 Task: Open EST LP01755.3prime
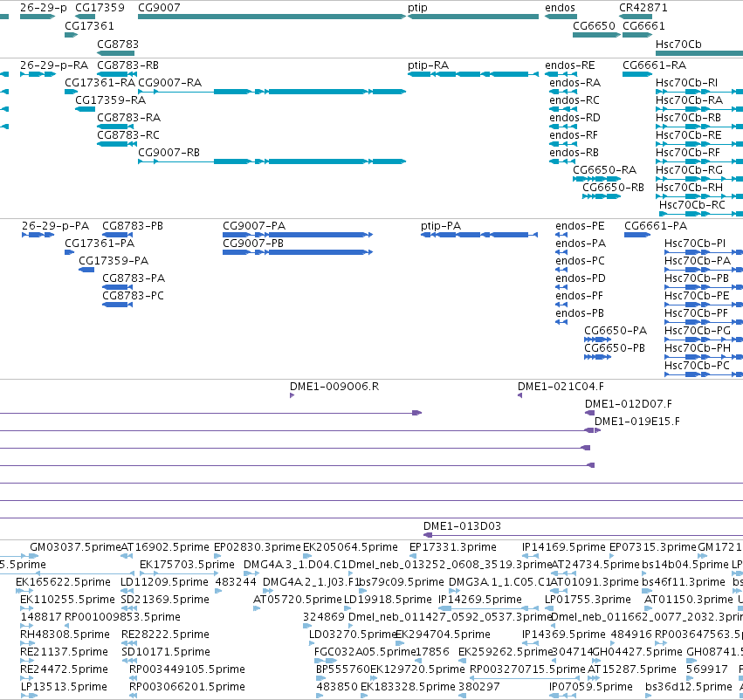coord(588,600)
